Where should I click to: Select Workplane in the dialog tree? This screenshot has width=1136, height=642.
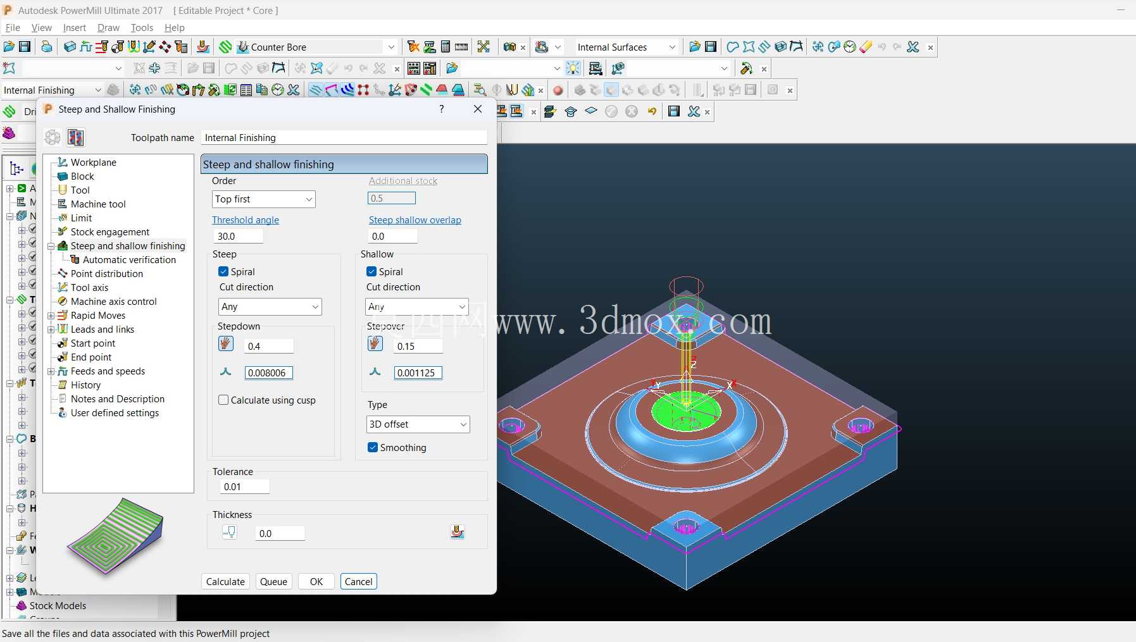[x=94, y=162]
